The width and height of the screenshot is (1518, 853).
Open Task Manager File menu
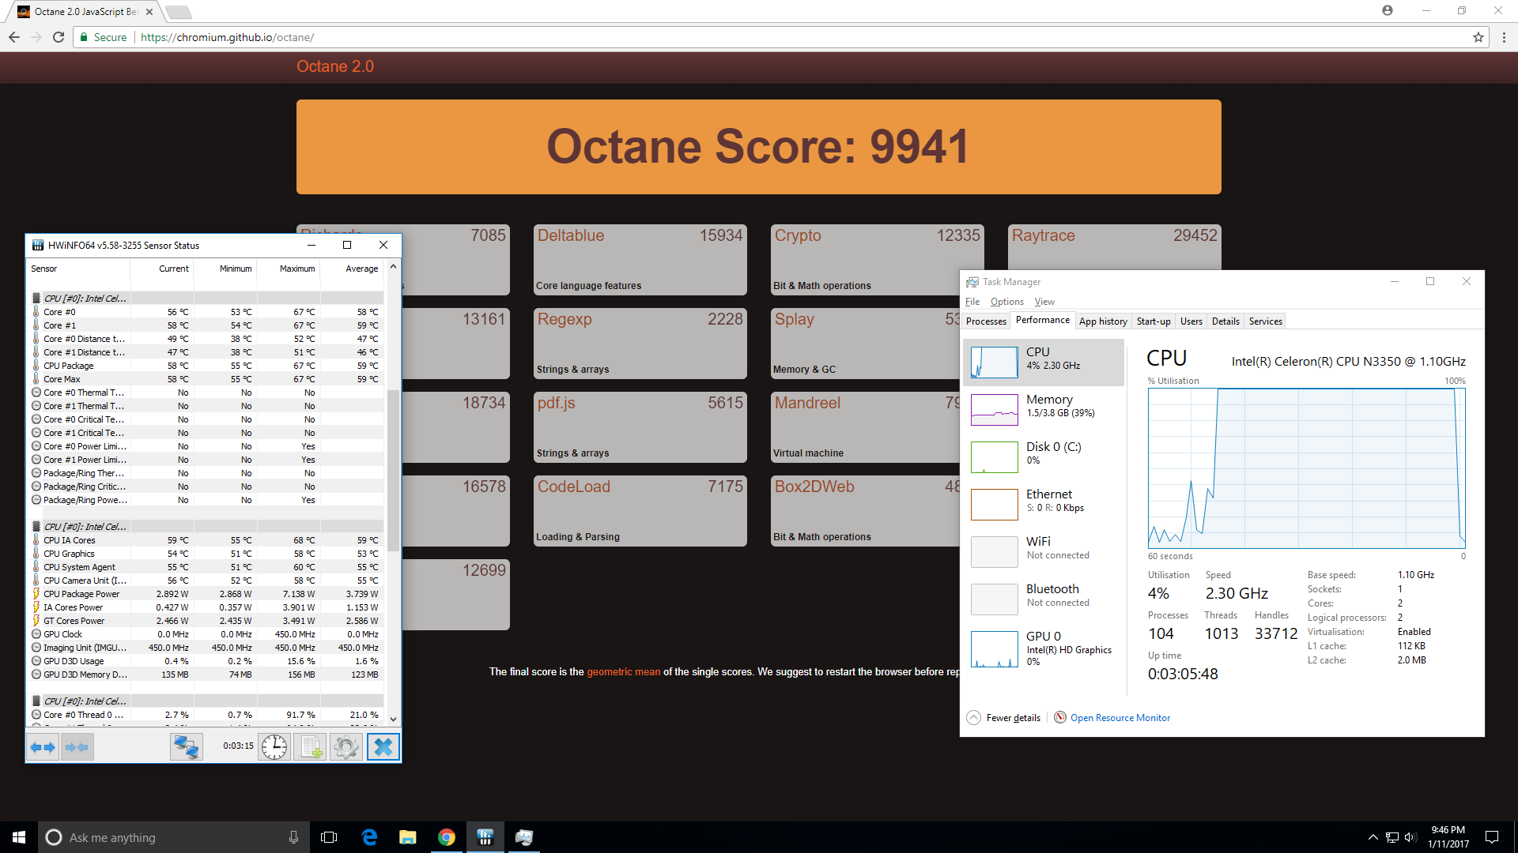click(x=972, y=302)
